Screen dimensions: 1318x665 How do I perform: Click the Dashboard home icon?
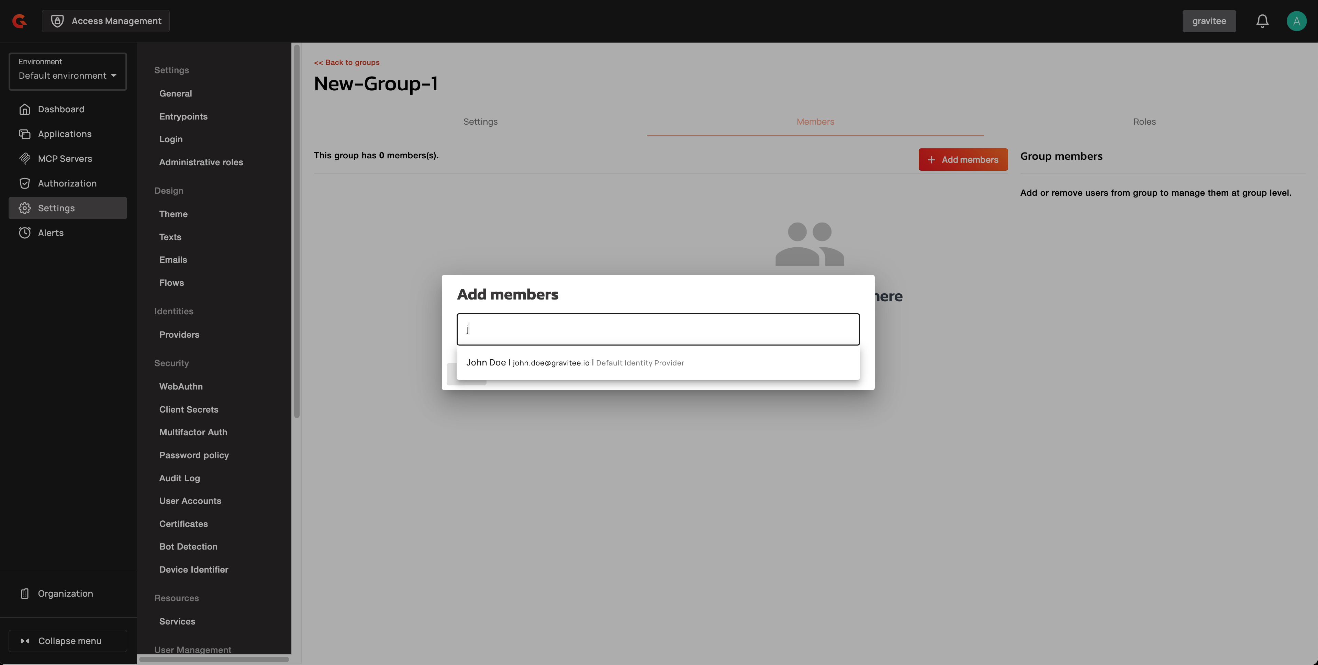click(x=24, y=110)
